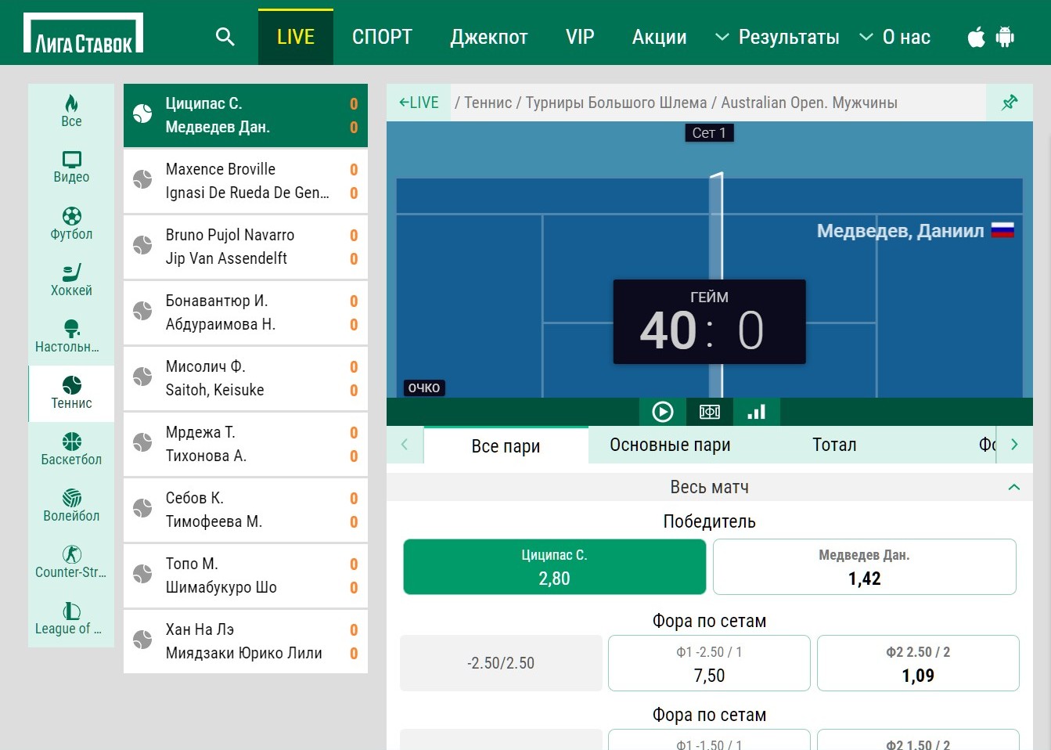Click the Сет 1 indicator
This screenshot has width=1051, height=750.
click(x=709, y=133)
